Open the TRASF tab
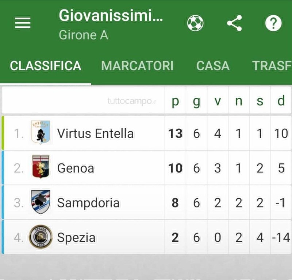Screen dimensions: 292x280 pos(272,66)
